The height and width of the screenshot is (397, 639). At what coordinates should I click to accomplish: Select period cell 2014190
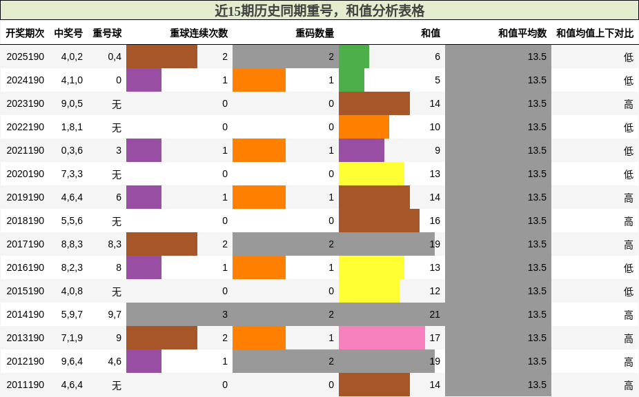(26, 314)
